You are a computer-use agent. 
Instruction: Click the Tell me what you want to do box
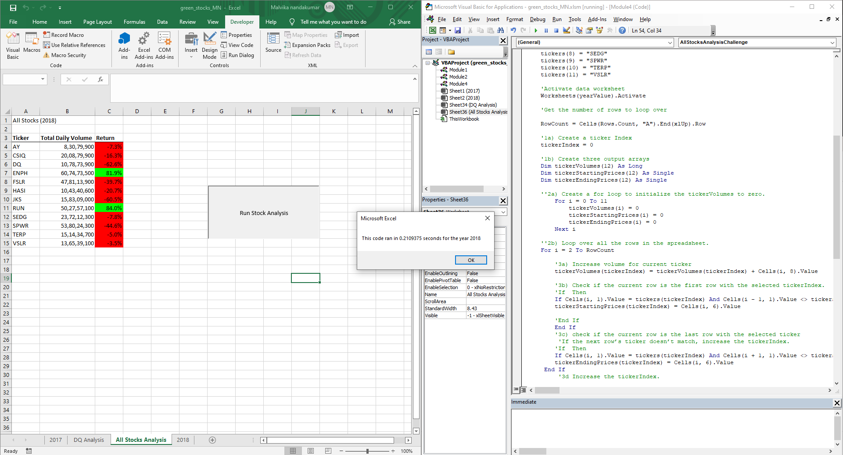click(x=328, y=22)
